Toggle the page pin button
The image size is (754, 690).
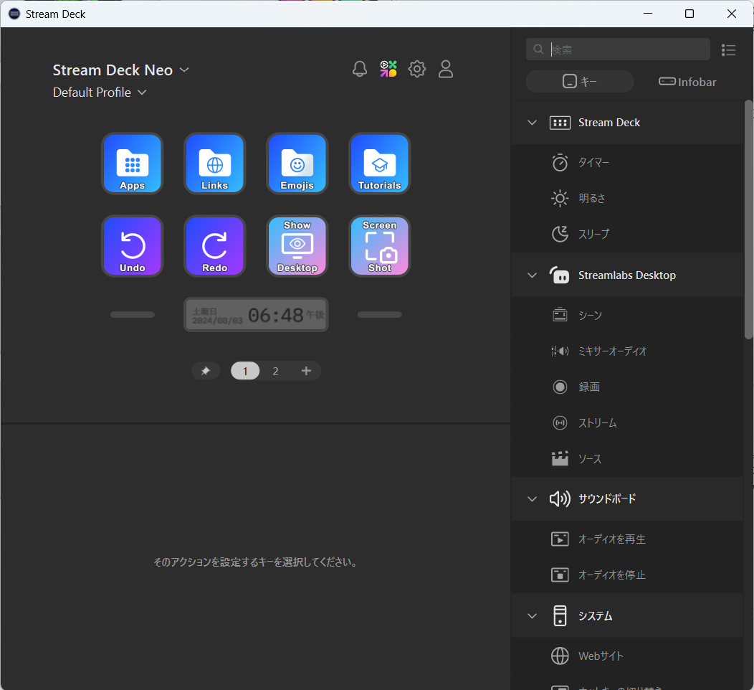206,371
